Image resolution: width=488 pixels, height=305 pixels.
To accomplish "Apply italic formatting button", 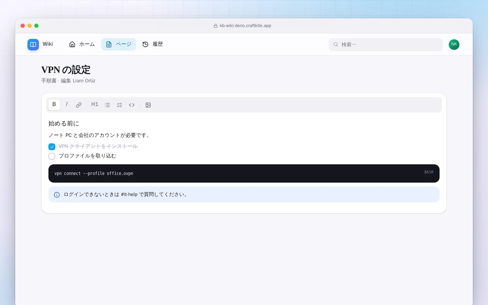I will click(66, 104).
